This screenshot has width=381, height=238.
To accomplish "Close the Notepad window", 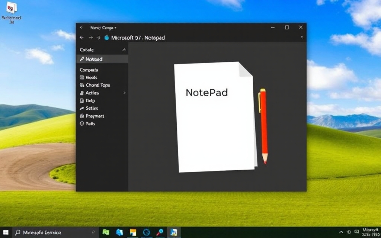I will [x=301, y=28].
